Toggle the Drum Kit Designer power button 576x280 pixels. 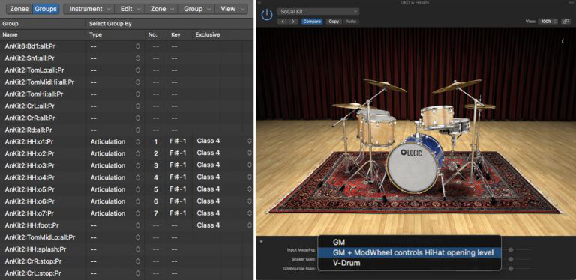(267, 16)
